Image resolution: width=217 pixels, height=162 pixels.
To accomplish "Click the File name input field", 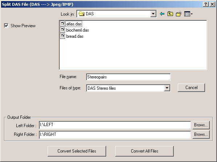I will 128,77.
